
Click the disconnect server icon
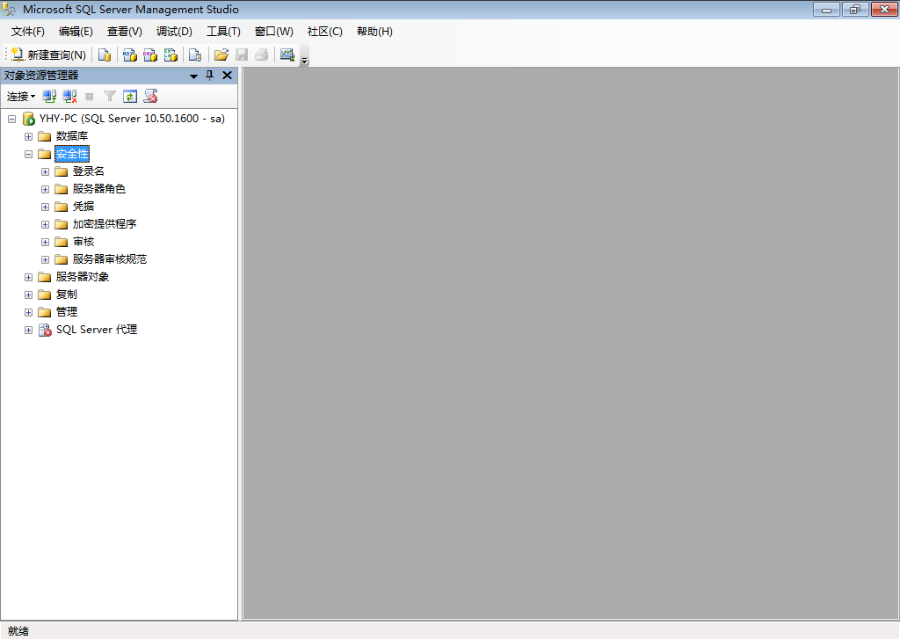pyautogui.click(x=70, y=97)
